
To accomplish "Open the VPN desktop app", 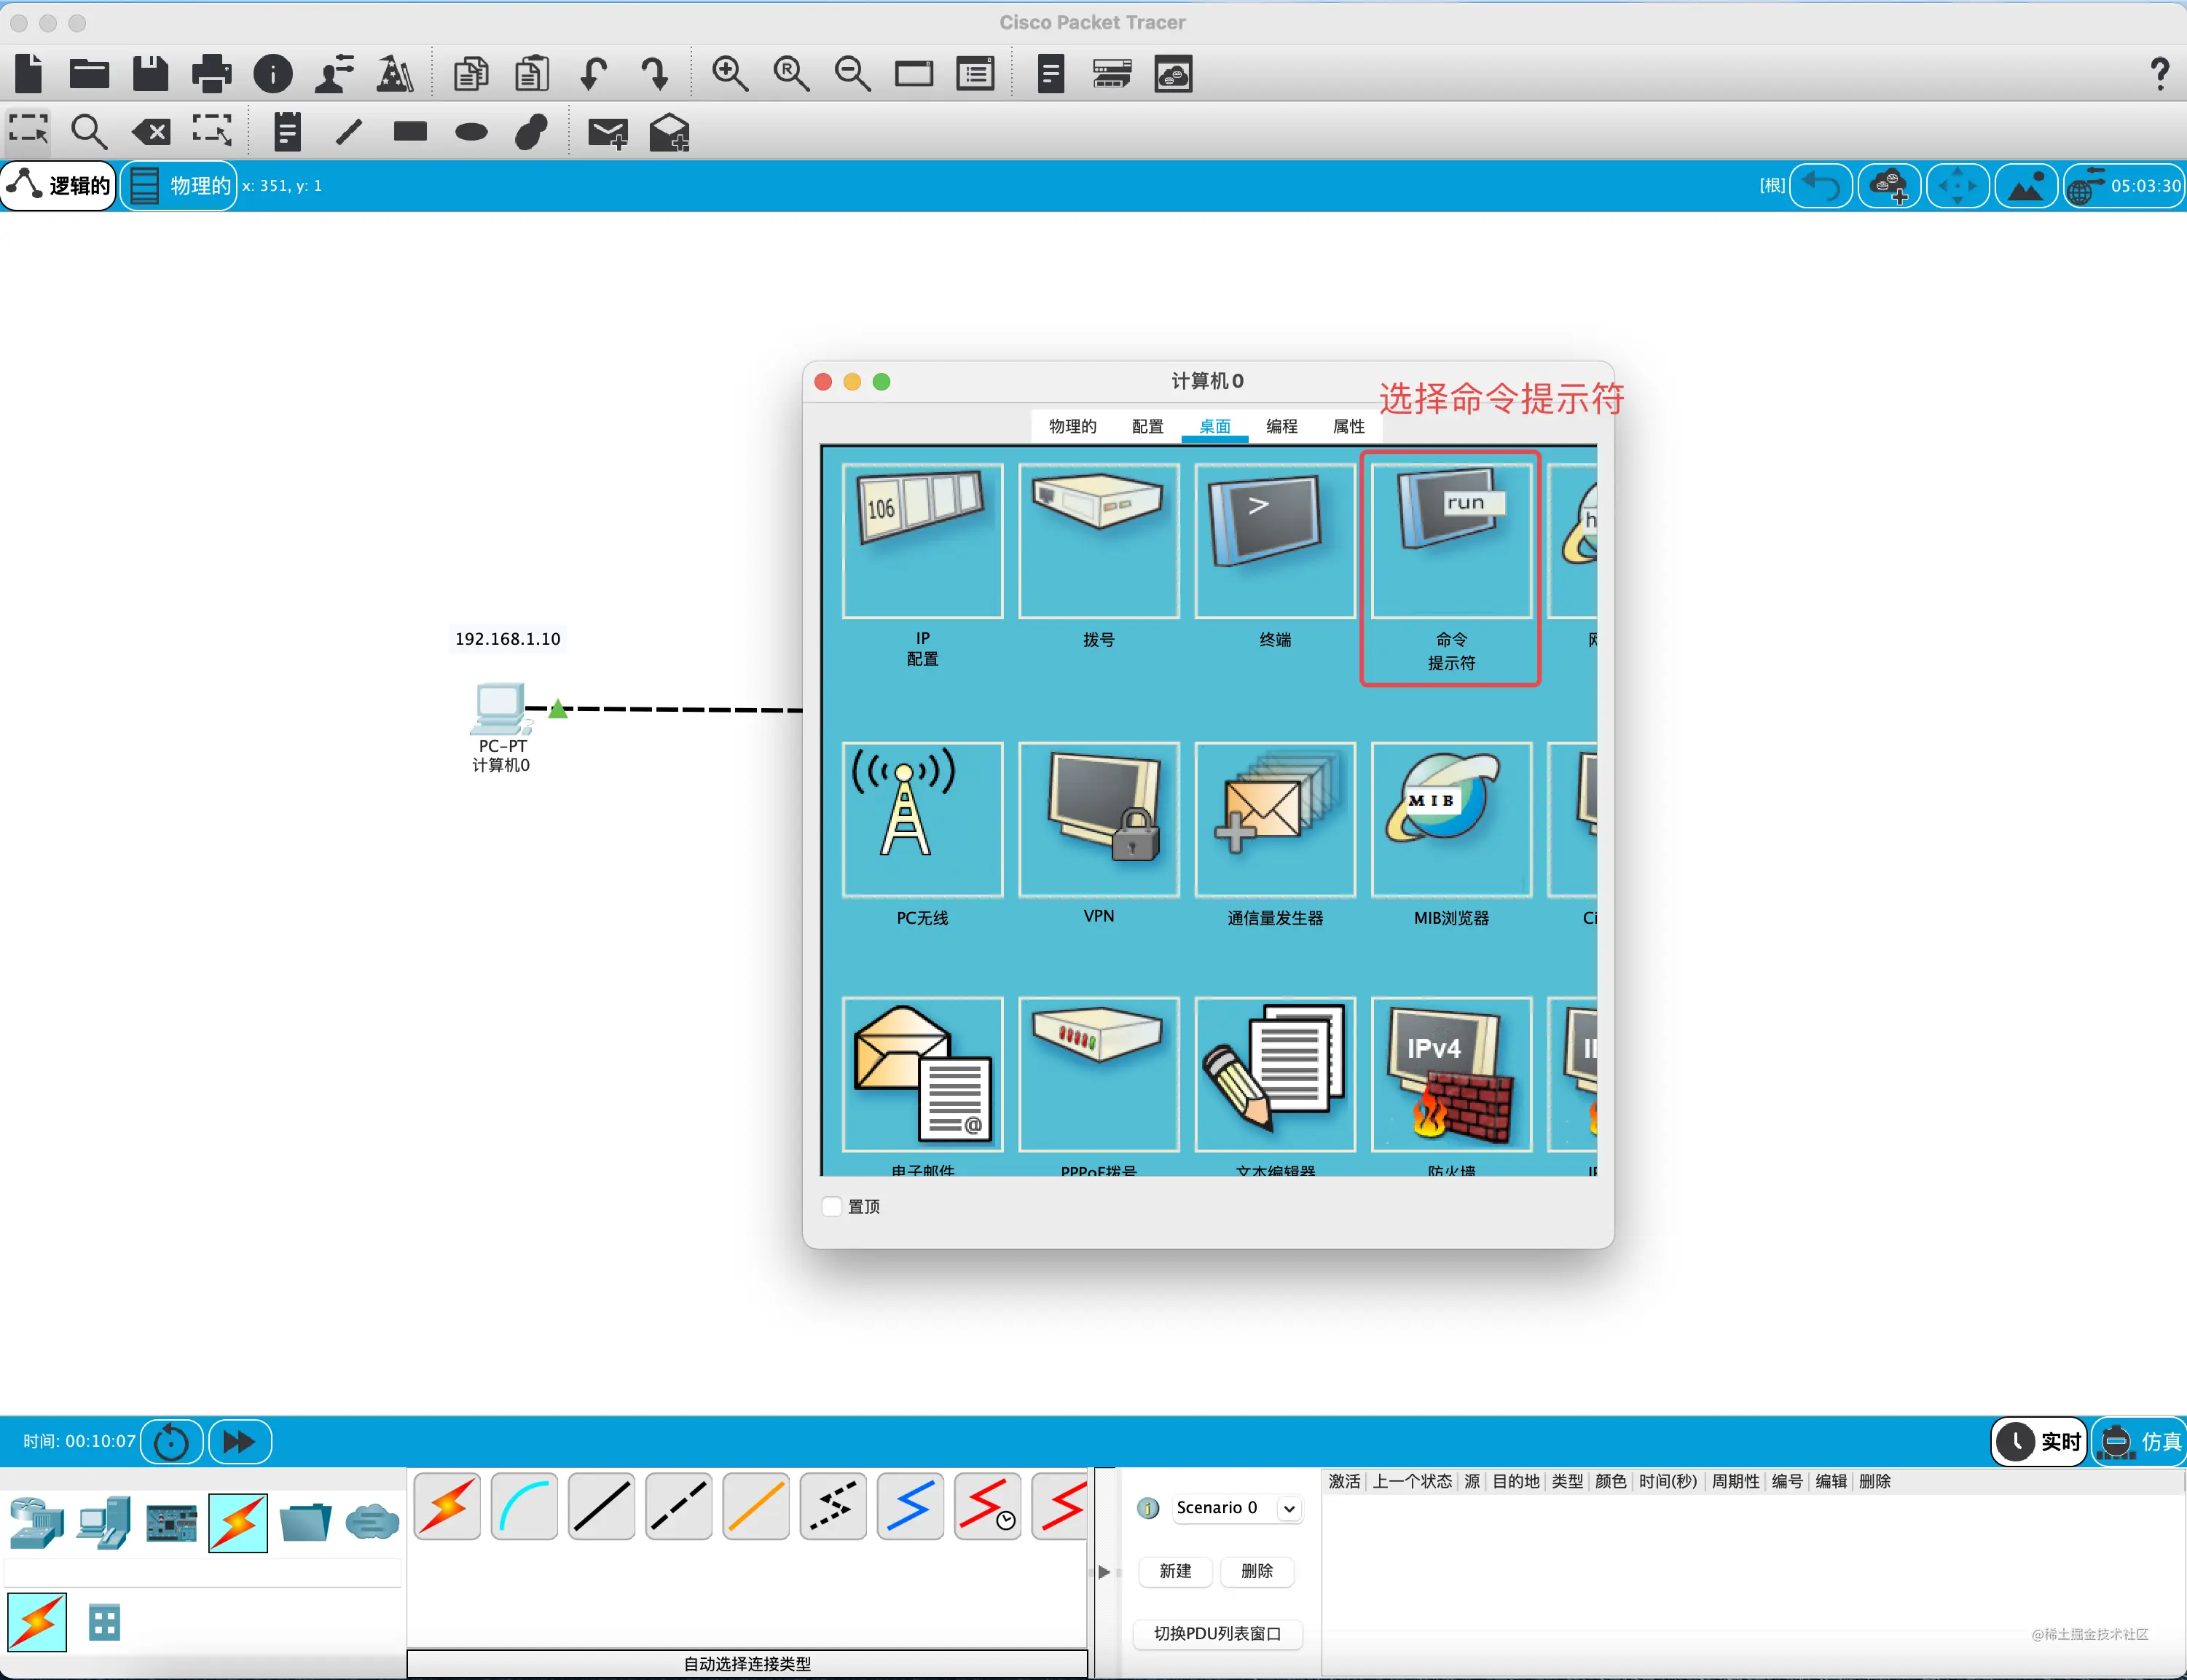I will click(1098, 819).
